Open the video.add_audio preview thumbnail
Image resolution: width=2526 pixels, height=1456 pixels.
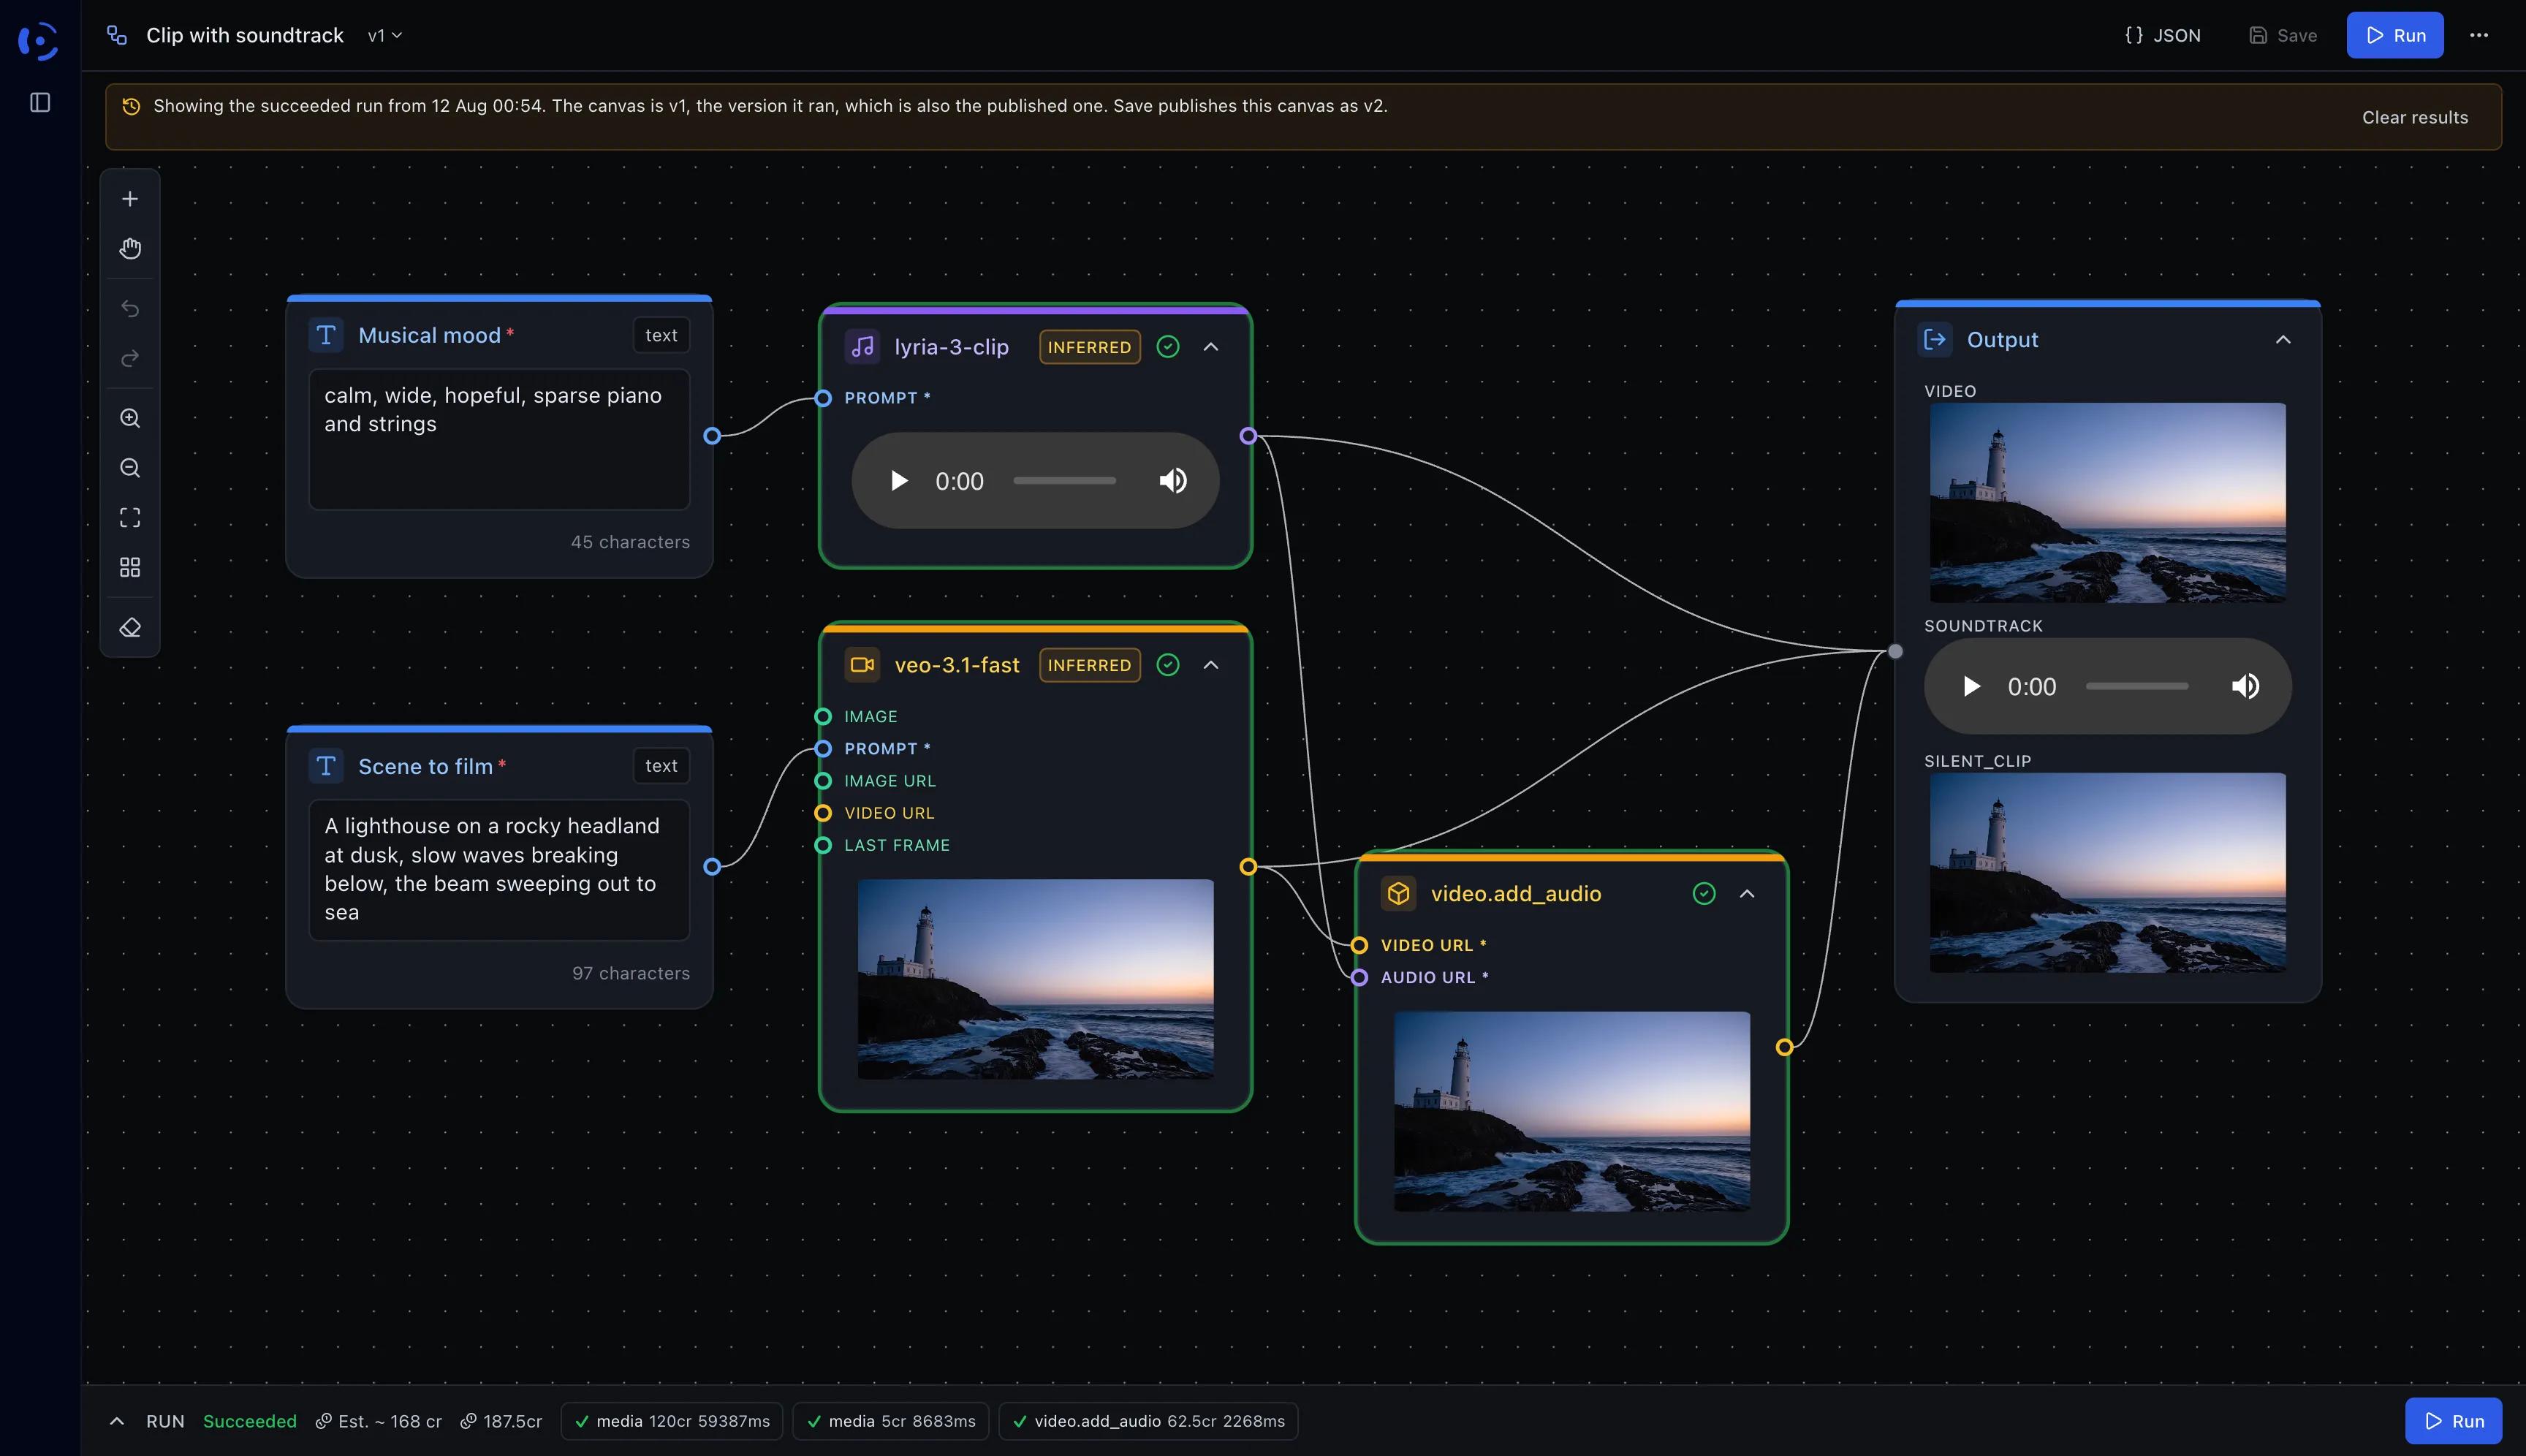(1572, 1111)
